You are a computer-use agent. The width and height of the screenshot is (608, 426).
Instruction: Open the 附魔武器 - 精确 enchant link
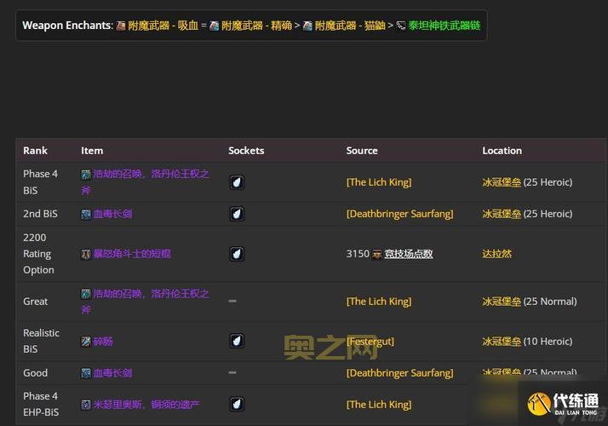(257, 26)
